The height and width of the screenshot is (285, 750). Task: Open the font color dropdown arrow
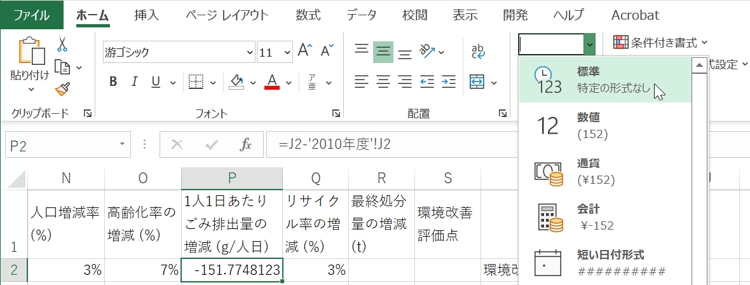289,83
